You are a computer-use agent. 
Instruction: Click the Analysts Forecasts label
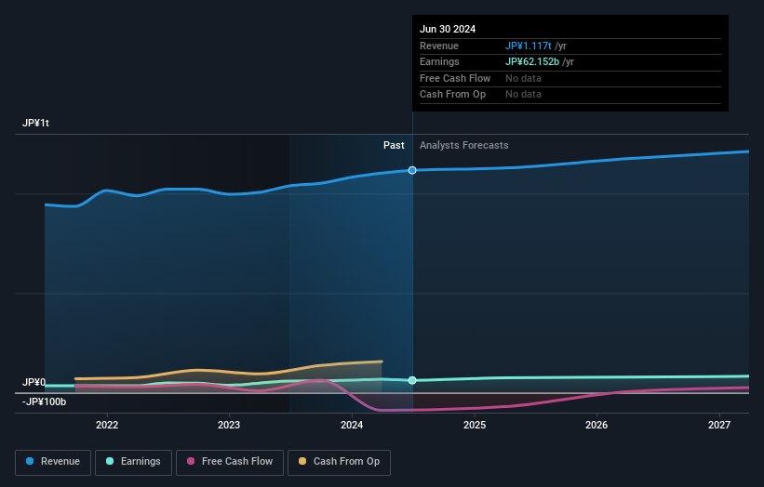(463, 146)
